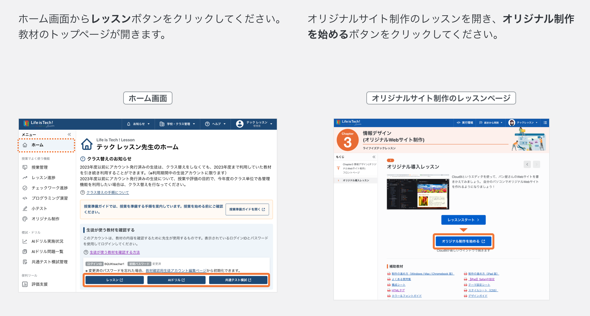590x316 pixels.
Task: Click the orange Chapter 3 badge
Action: (x=348, y=140)
